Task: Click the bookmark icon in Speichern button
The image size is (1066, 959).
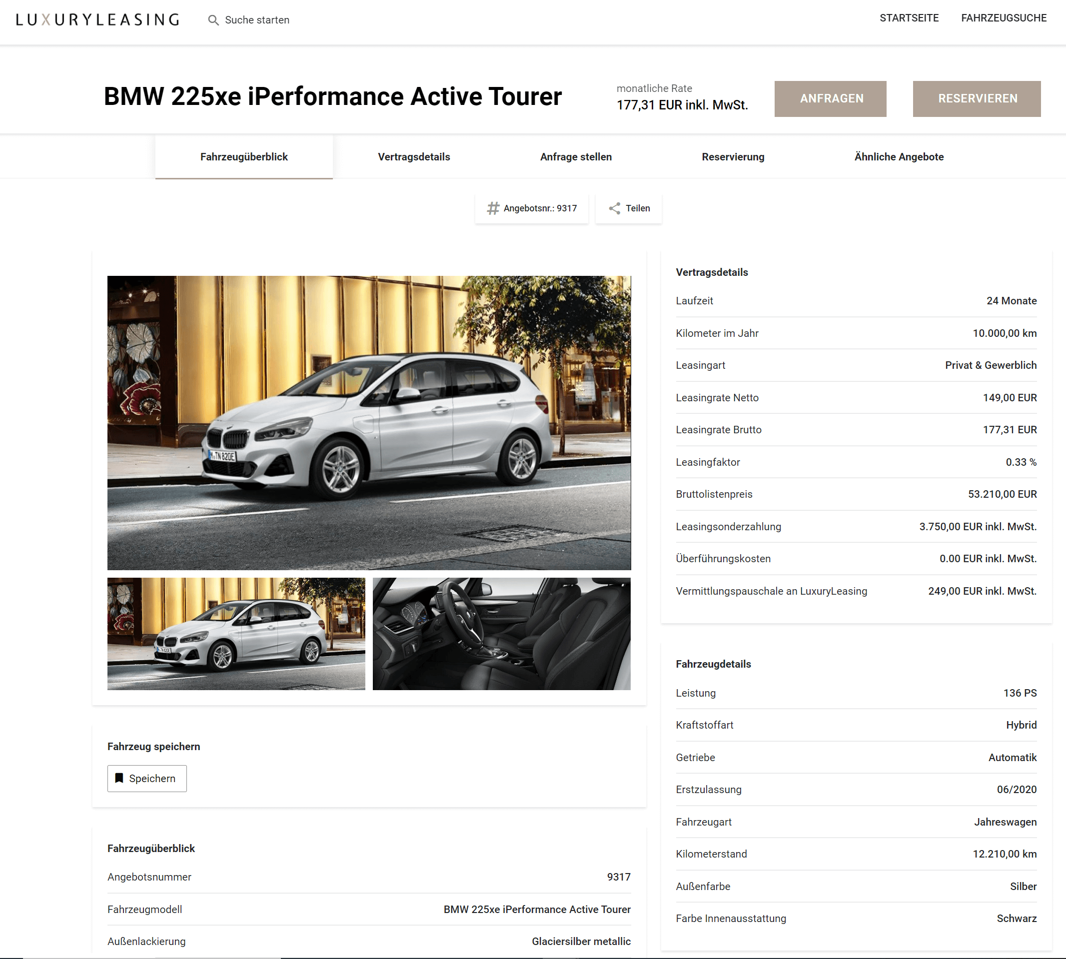Action: pyautogui.click(x=119, y=778)
